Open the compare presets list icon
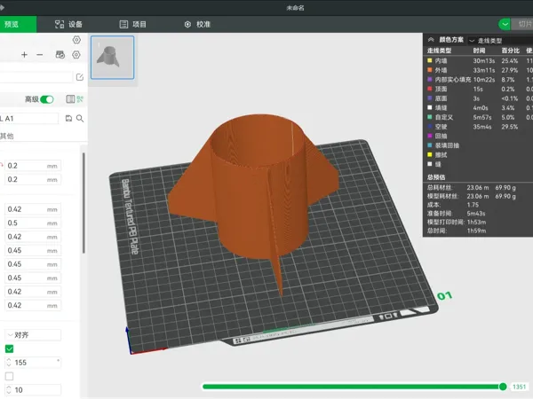This screenshot has height=399, width=533. coord(70,99)
